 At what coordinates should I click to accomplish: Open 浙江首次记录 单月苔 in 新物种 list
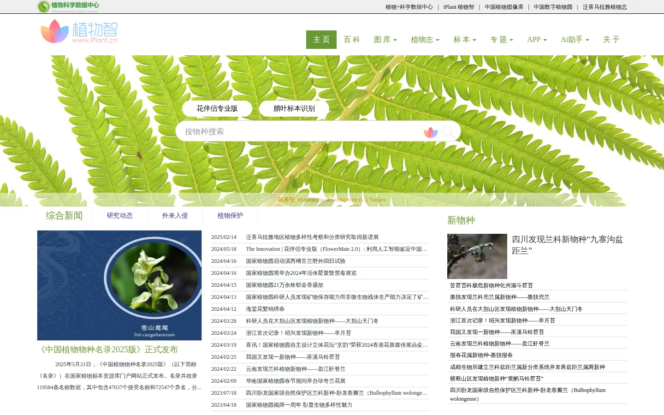pyautogui.click(x=503, y=320)
